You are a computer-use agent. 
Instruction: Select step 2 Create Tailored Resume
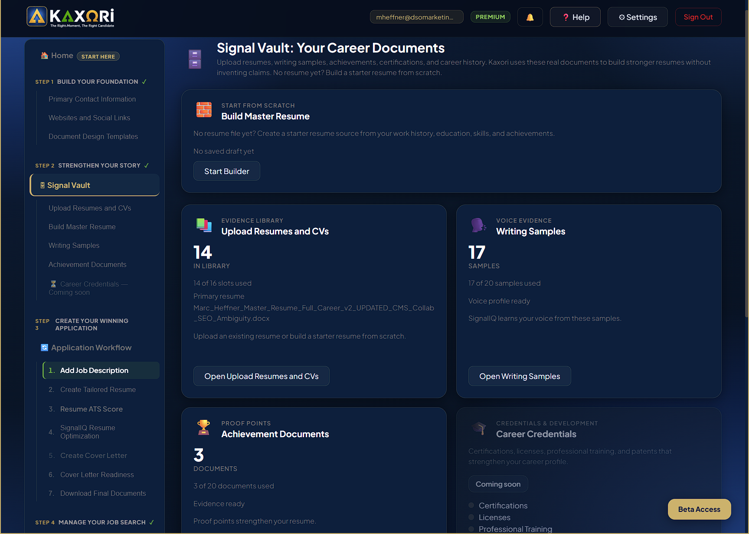[x=98, y=389]
